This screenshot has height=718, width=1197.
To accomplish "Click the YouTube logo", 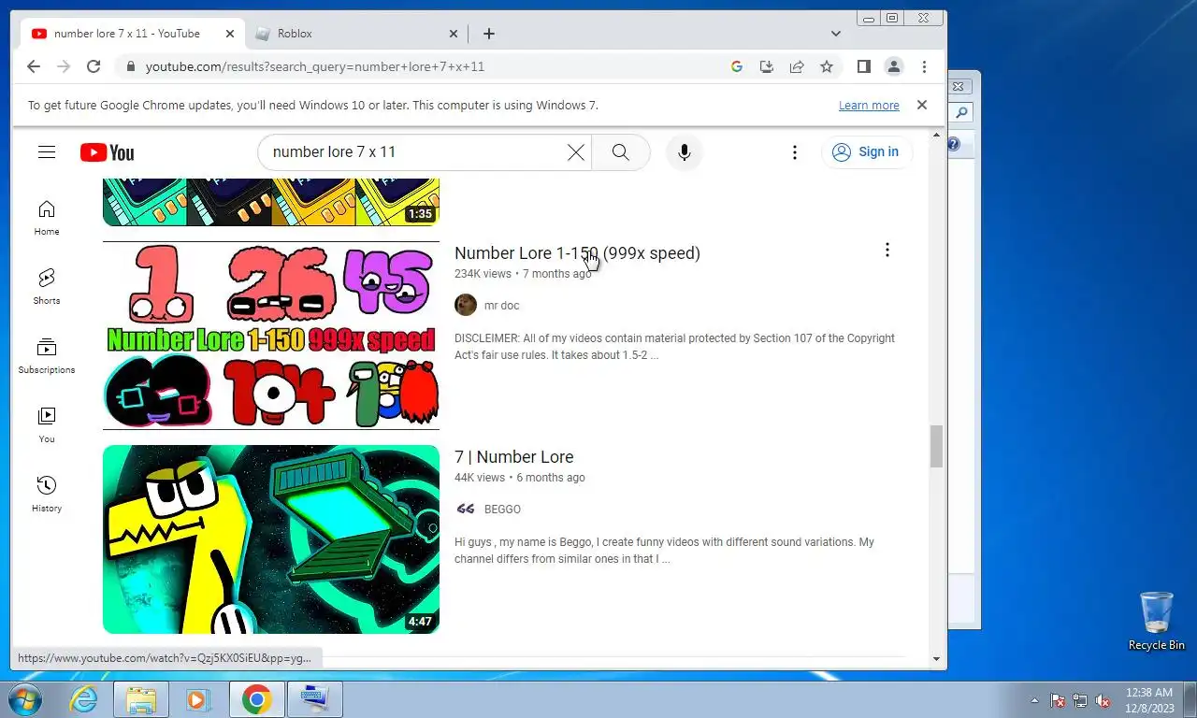I will pos(107,152).
